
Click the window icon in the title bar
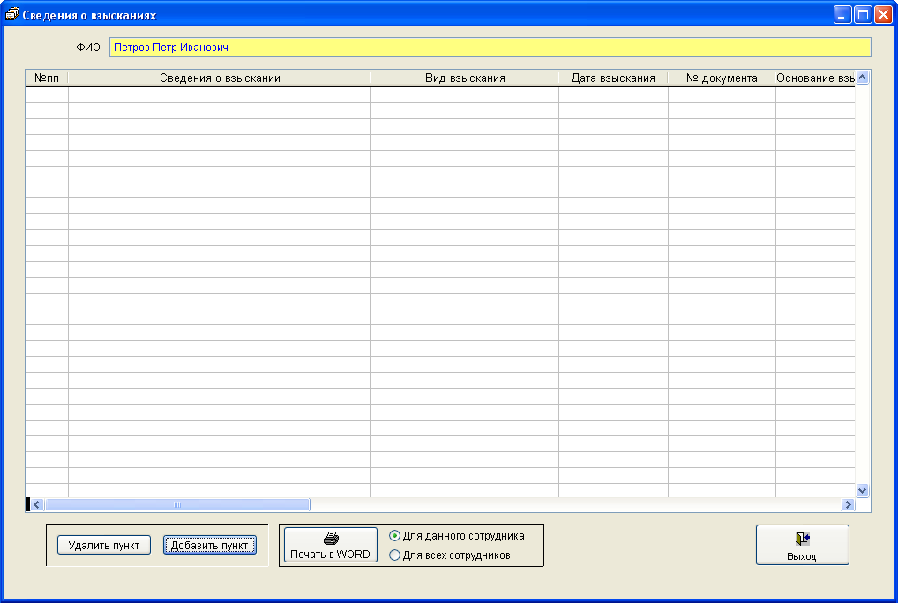pos(11,14)
